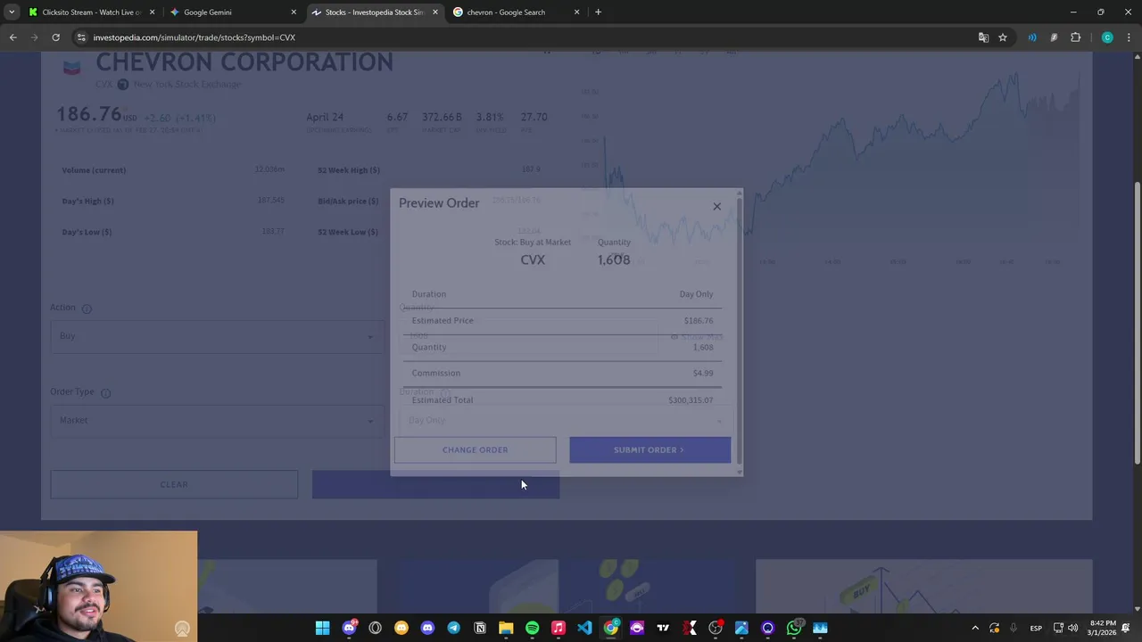1142x642 pixels.
Task: Close the chevron Google Search tab
Action: coord(576,12)
